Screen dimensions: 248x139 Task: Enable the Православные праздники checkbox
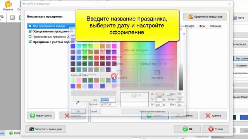[30, 37]
